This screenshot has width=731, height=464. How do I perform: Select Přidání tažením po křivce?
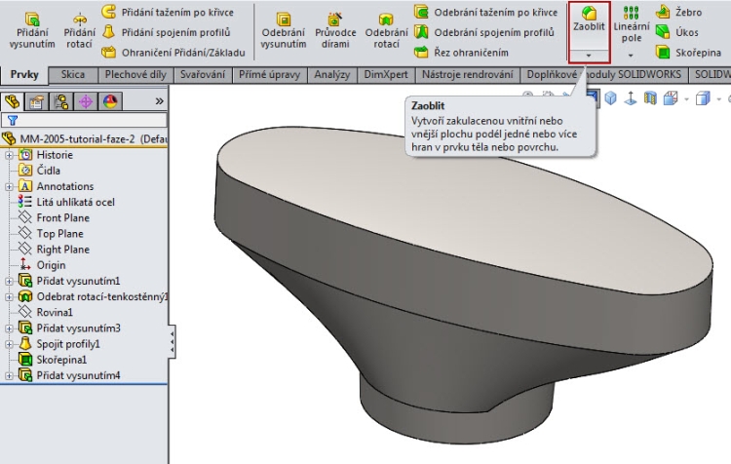pos(168,12)
